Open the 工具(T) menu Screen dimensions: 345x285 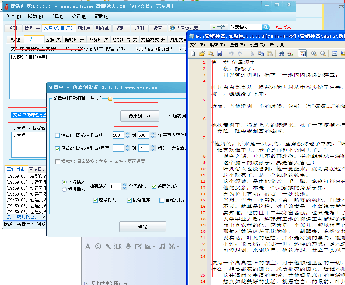point(57,17)
